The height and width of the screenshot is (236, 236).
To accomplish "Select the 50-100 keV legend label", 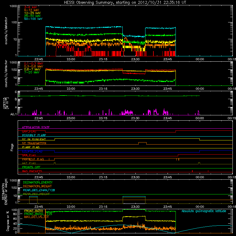I will click(33, 19).
